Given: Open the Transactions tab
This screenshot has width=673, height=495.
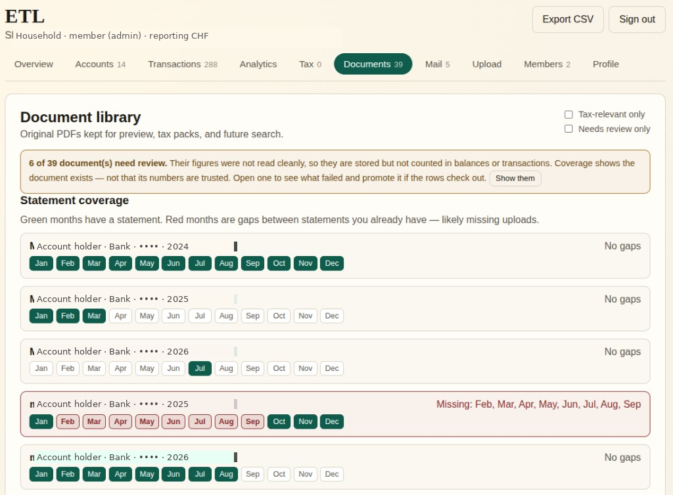Looking at the screenshot, I should [x=183, y=64].
